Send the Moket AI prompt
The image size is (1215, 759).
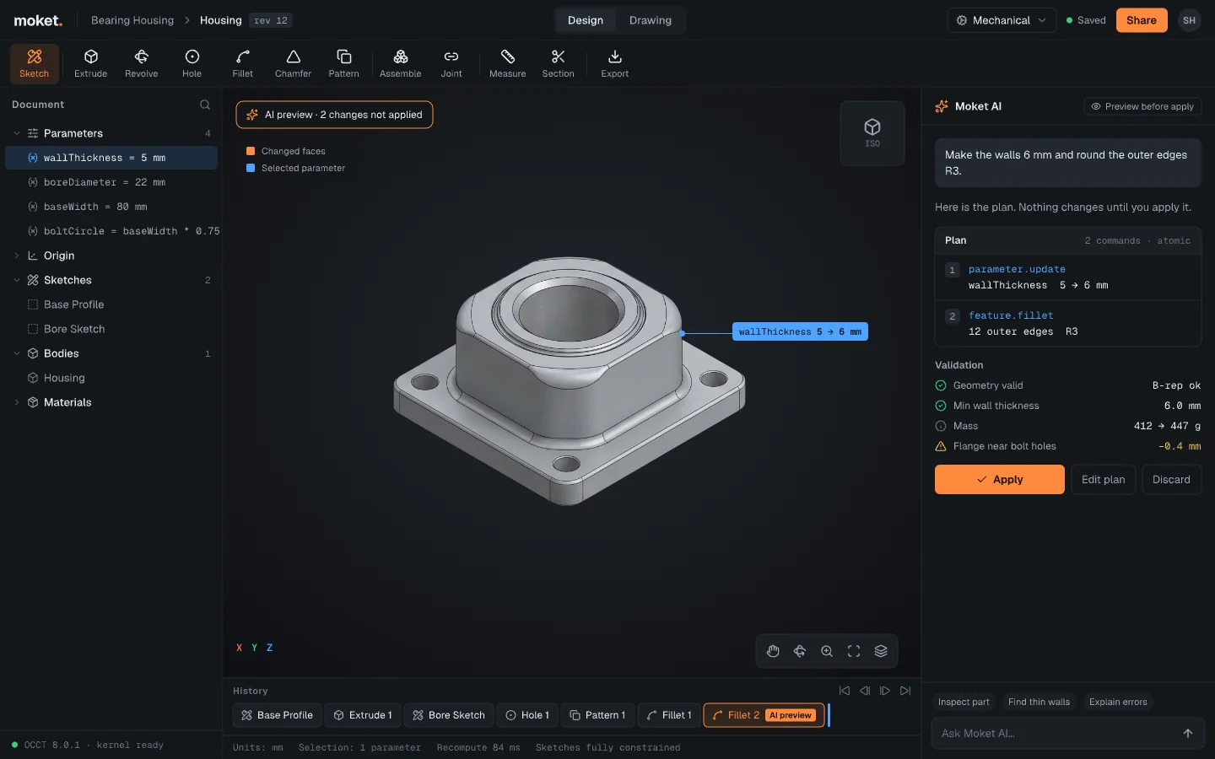(x=1188, y=734)
